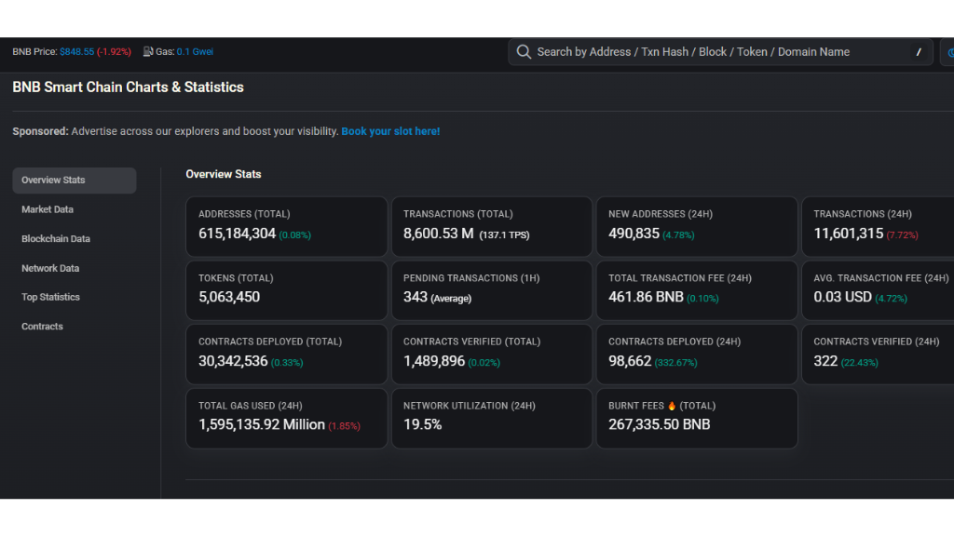Open the Network Utilization (24H) card
Image resolution: width=954 pixels, height=536 pixels.
[x=492, y=419]
